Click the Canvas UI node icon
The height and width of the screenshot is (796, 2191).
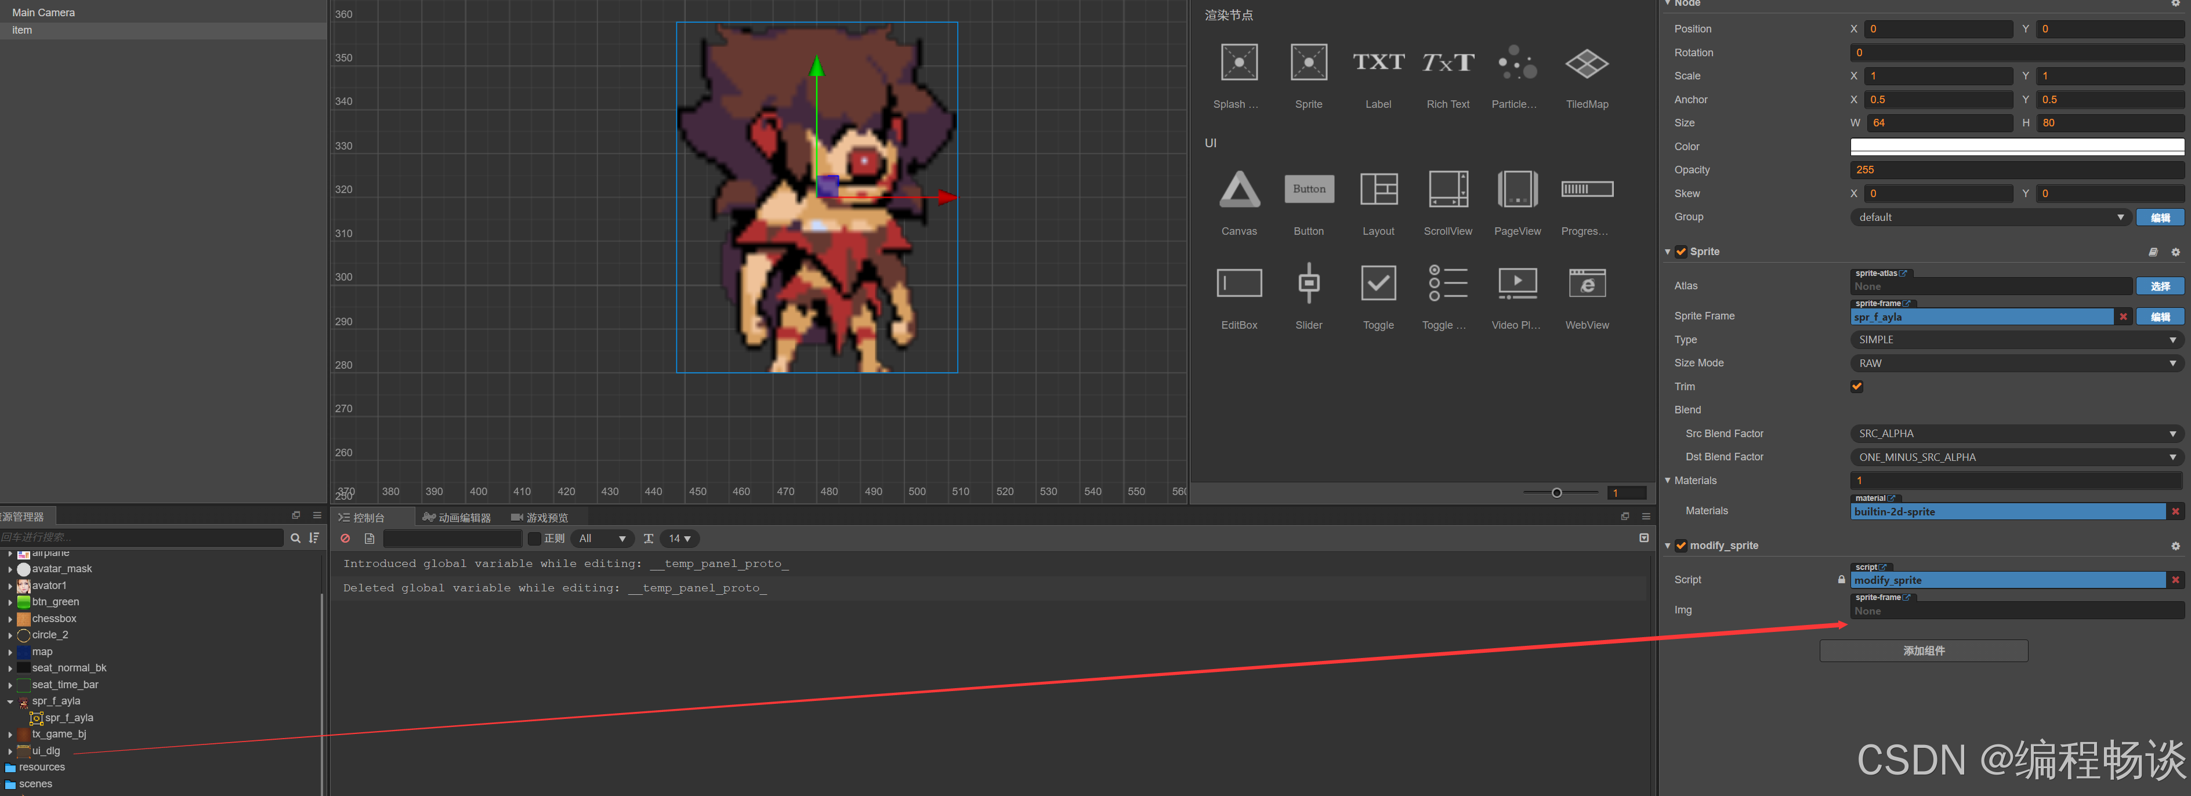pos(1238,189)
